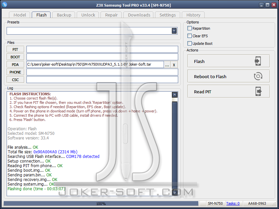Click the PHONE file path field
This screenshot has width=279, height=209.
[x=102, y=72]
